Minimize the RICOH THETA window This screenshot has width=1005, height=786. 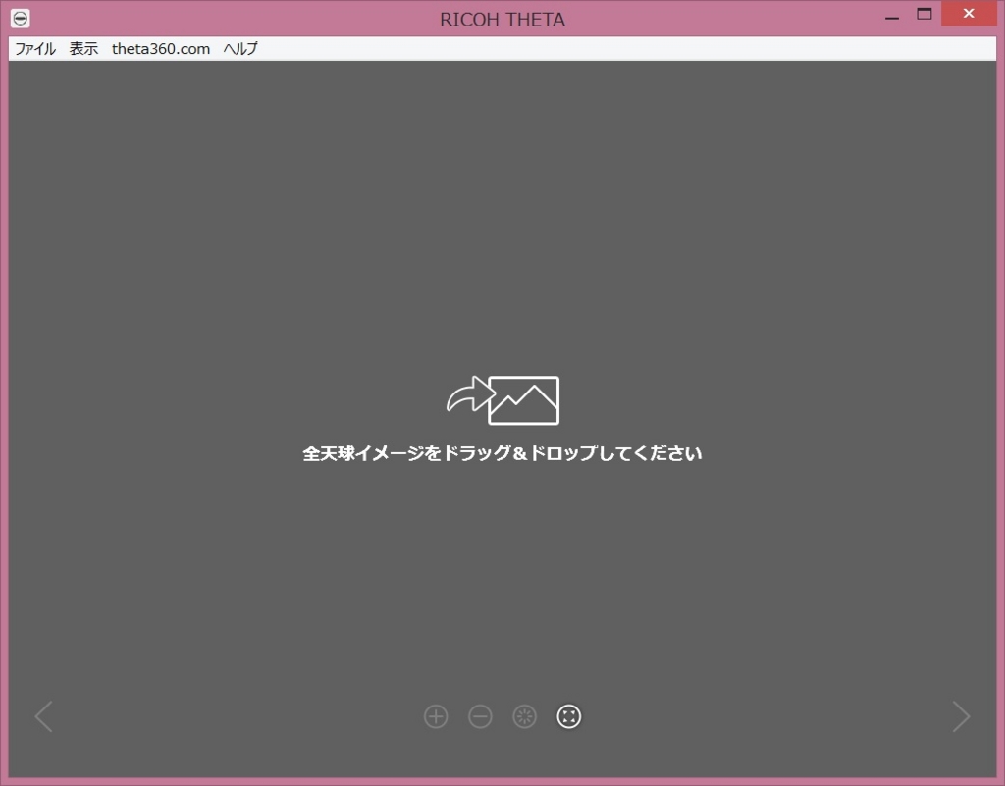[x=891, y=16]
